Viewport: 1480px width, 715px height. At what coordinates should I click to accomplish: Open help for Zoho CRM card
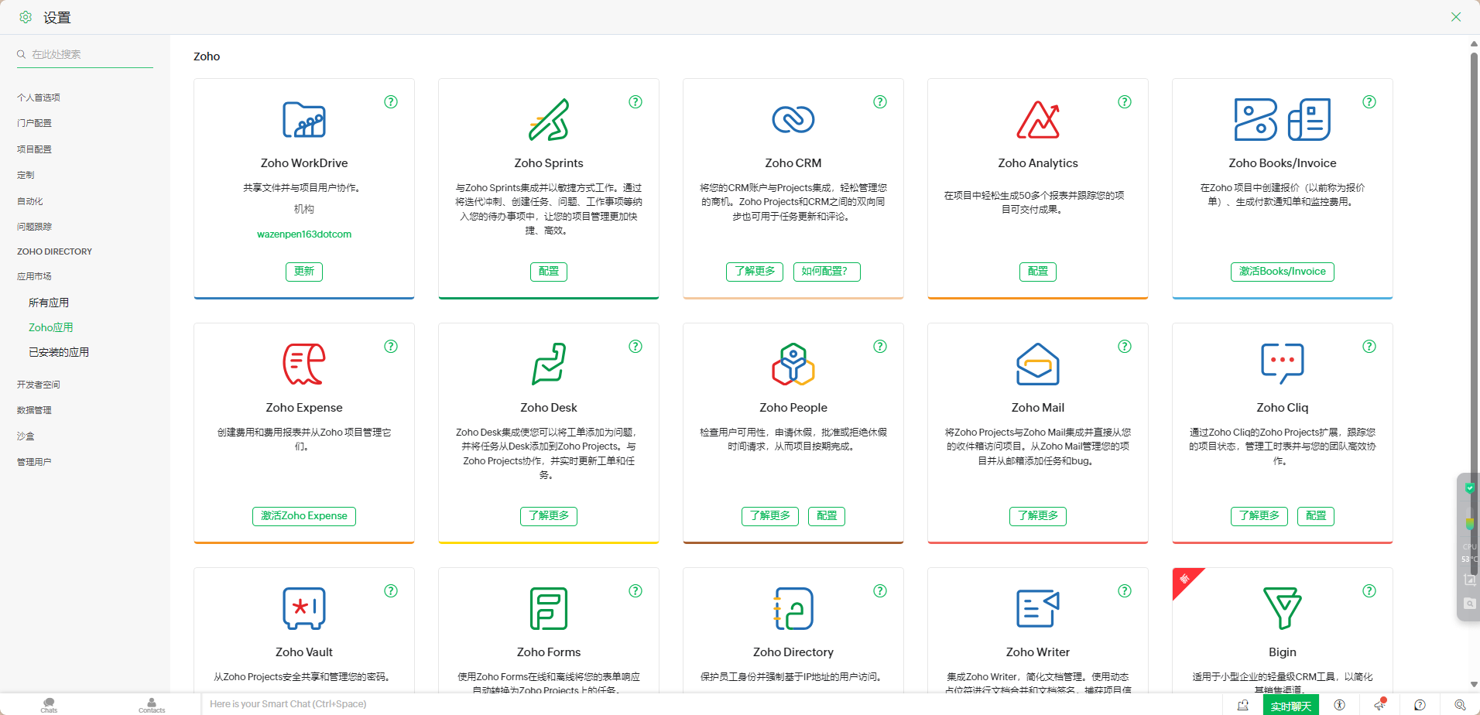[880, 102]
